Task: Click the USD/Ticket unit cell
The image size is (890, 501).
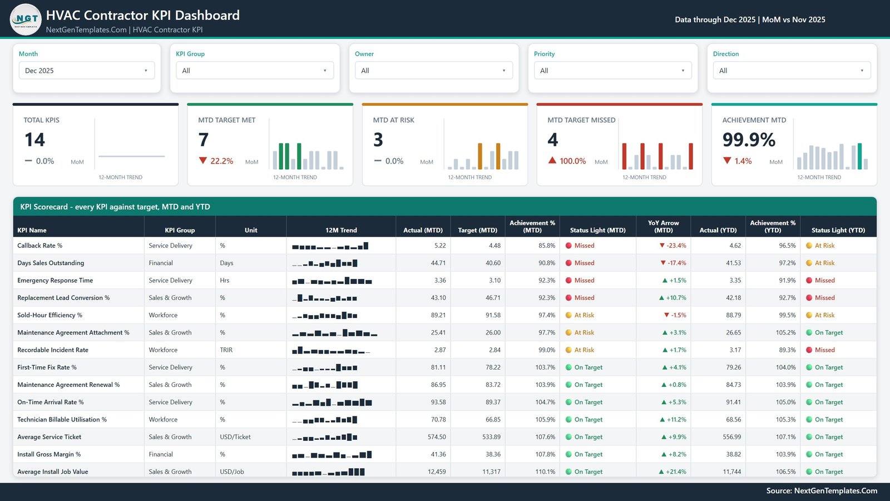Action: point(235,437)
